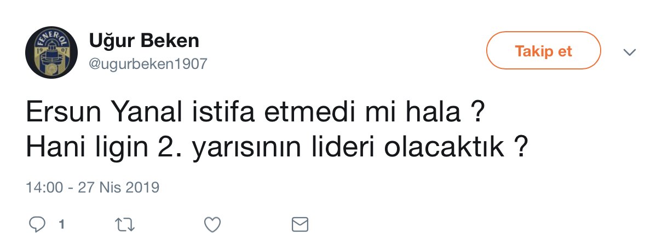This screenshot has height=233, width=668.
Task: View the single reply count number
Action: 62,224
